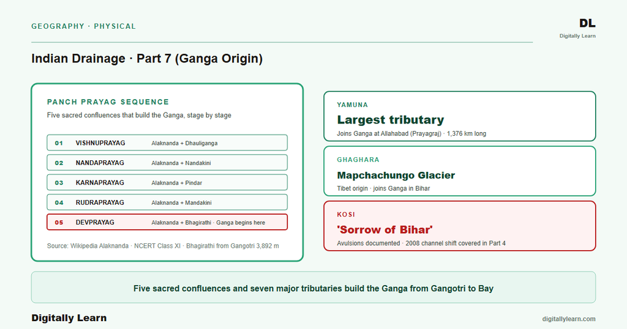Select the number '02' in the Nandaprayag row

[59, 163]
